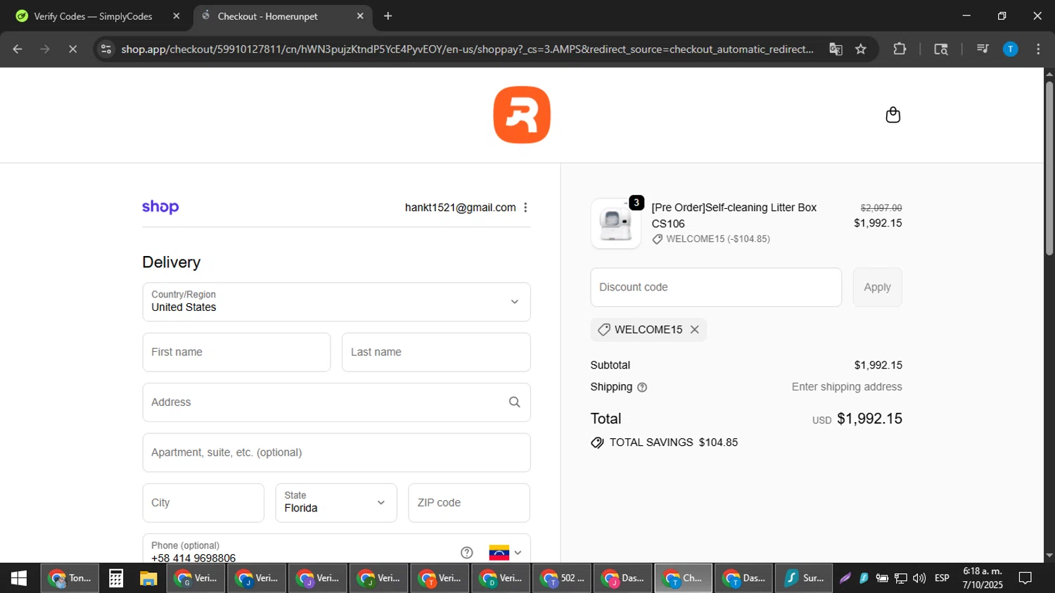
Task: Bookmark this page with star icon
Action: coord(861,49)
